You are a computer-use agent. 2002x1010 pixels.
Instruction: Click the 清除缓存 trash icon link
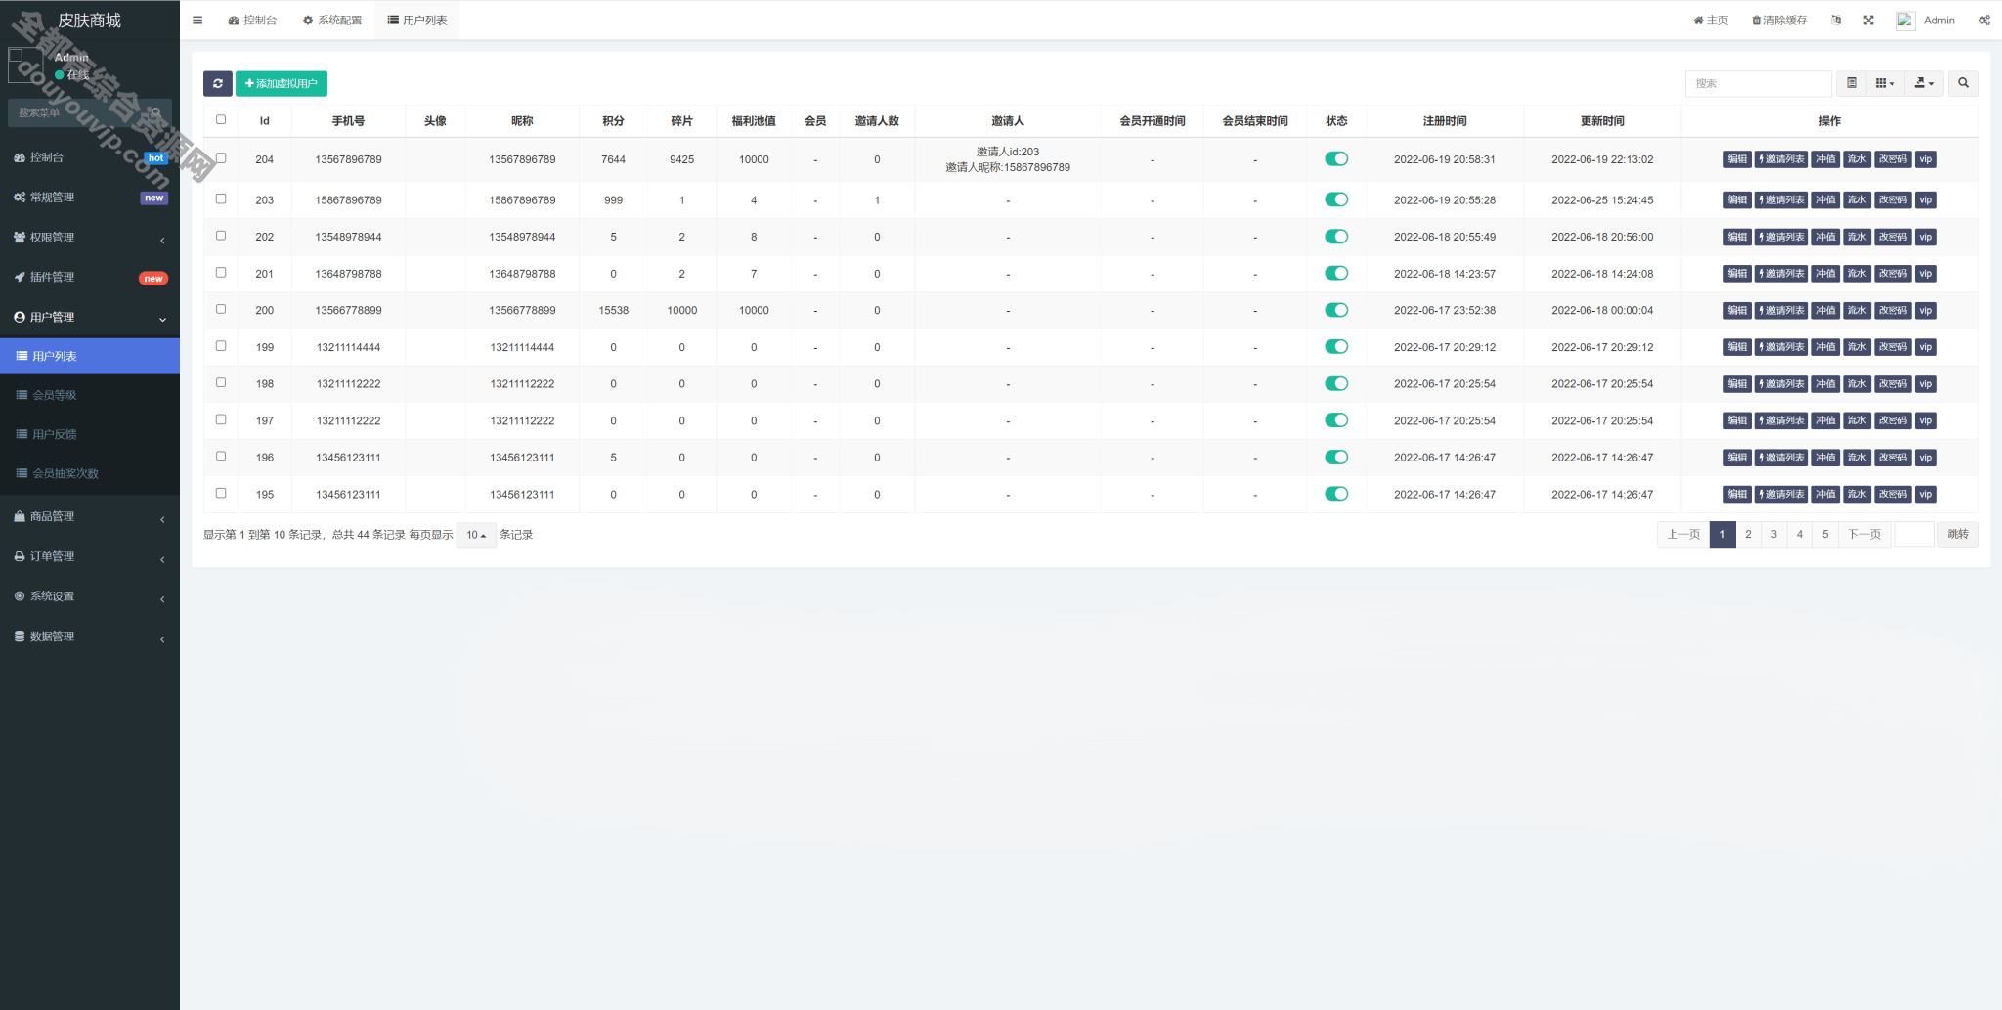point(1779,20)
